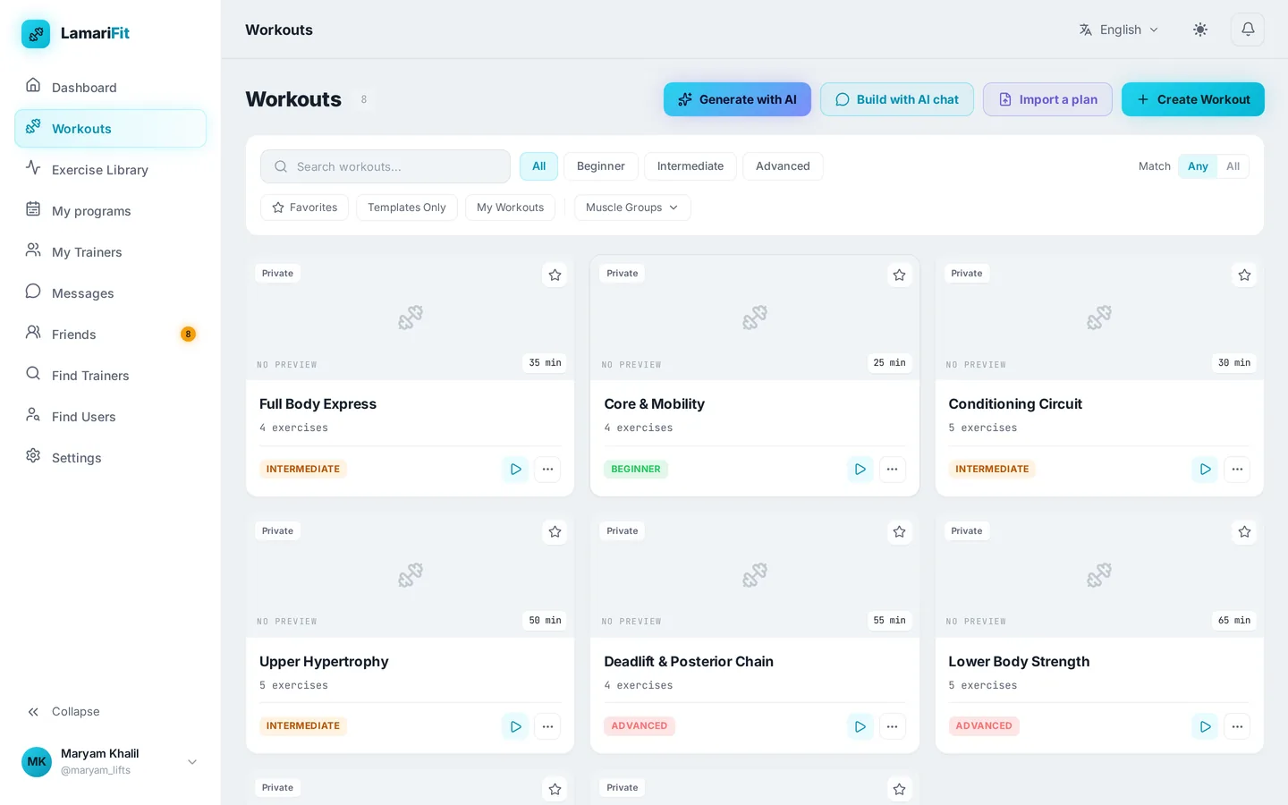Open the Exercise Library page

coord(110,169)
